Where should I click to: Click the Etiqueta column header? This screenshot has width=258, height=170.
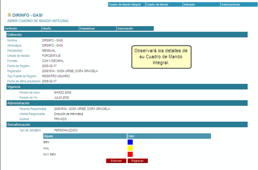pos(85,136)
